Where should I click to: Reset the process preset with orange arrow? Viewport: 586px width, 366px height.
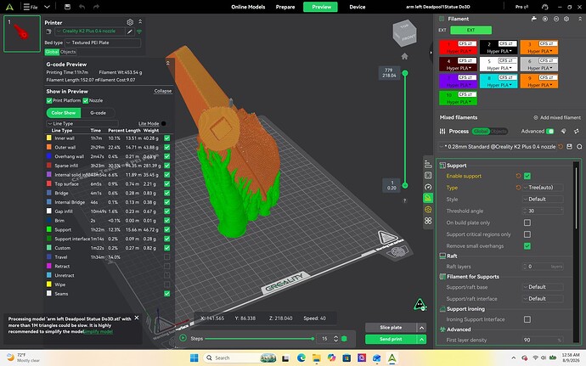click(561, 147)
